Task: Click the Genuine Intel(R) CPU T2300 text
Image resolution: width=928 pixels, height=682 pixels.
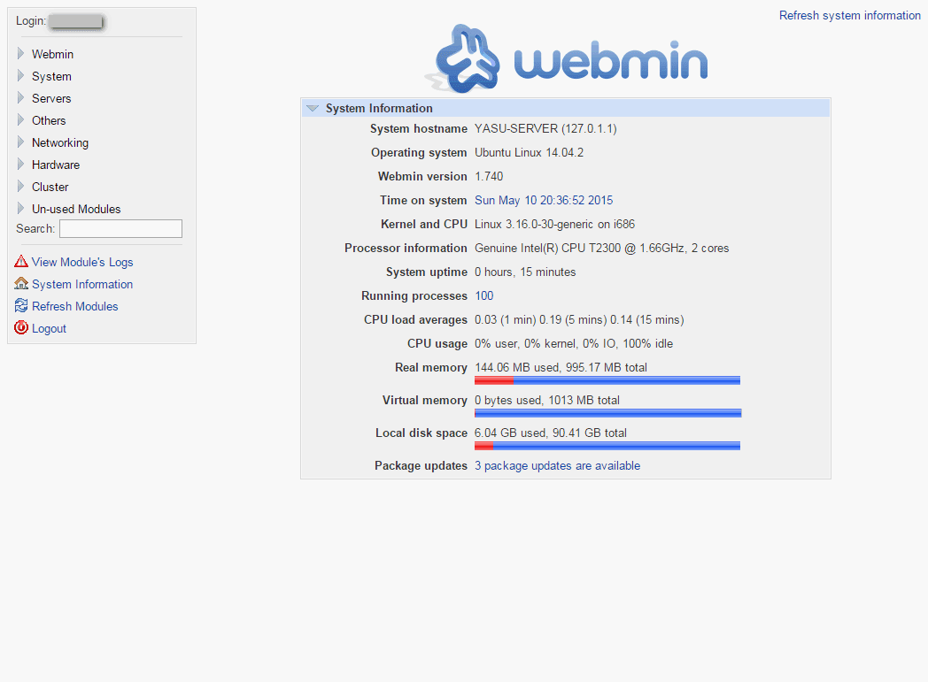Action: 602,249
